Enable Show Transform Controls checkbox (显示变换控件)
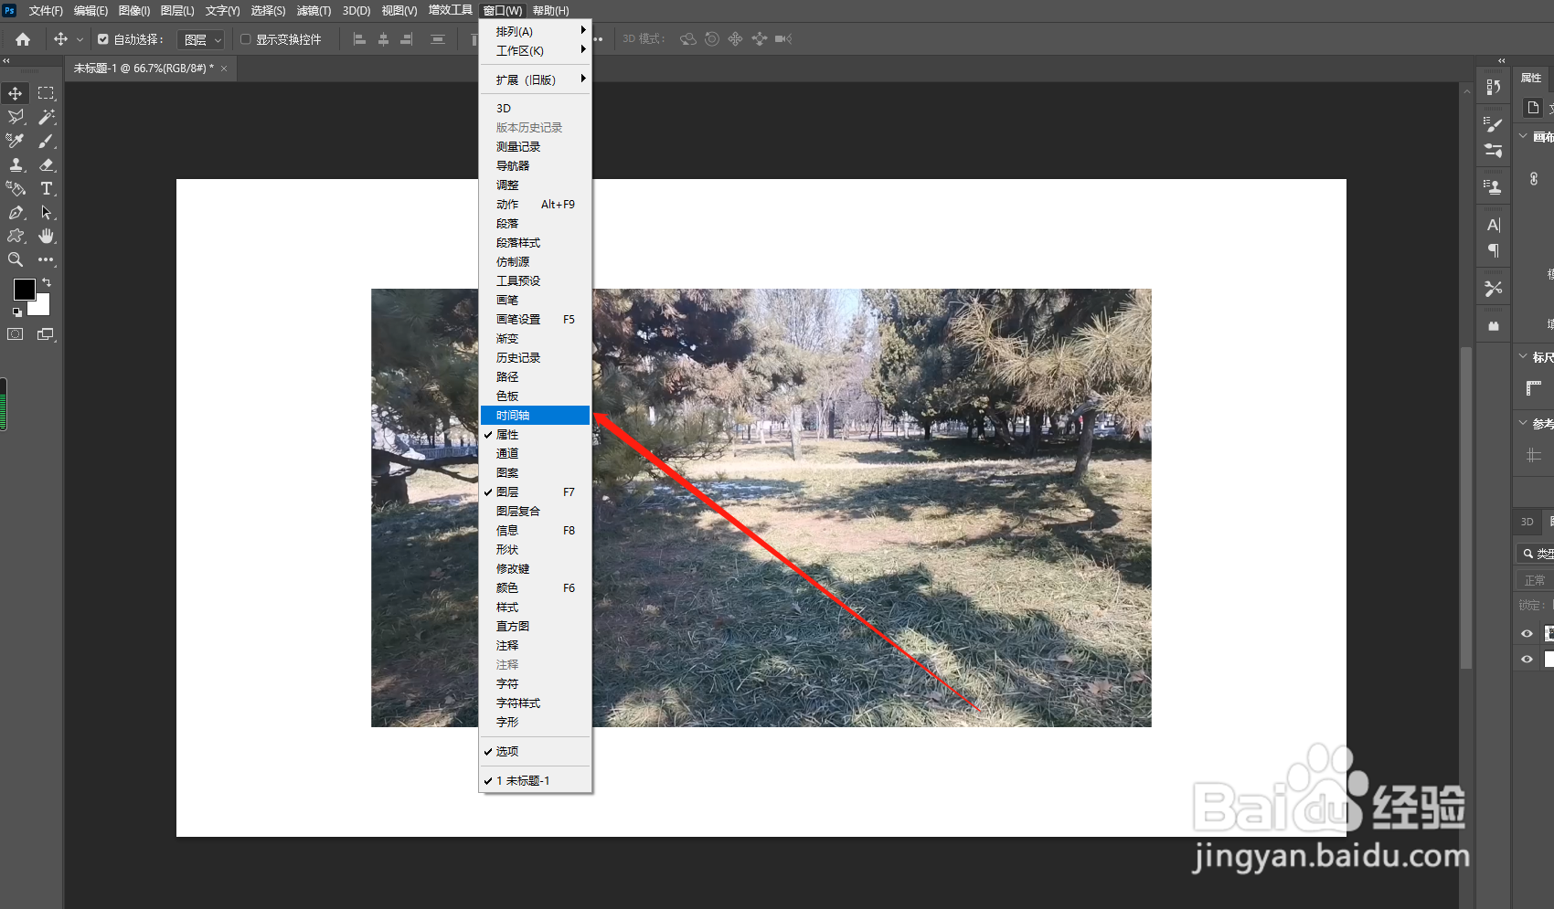The height and width of the screenshot is (909, 1554). (x=246, y=39)
